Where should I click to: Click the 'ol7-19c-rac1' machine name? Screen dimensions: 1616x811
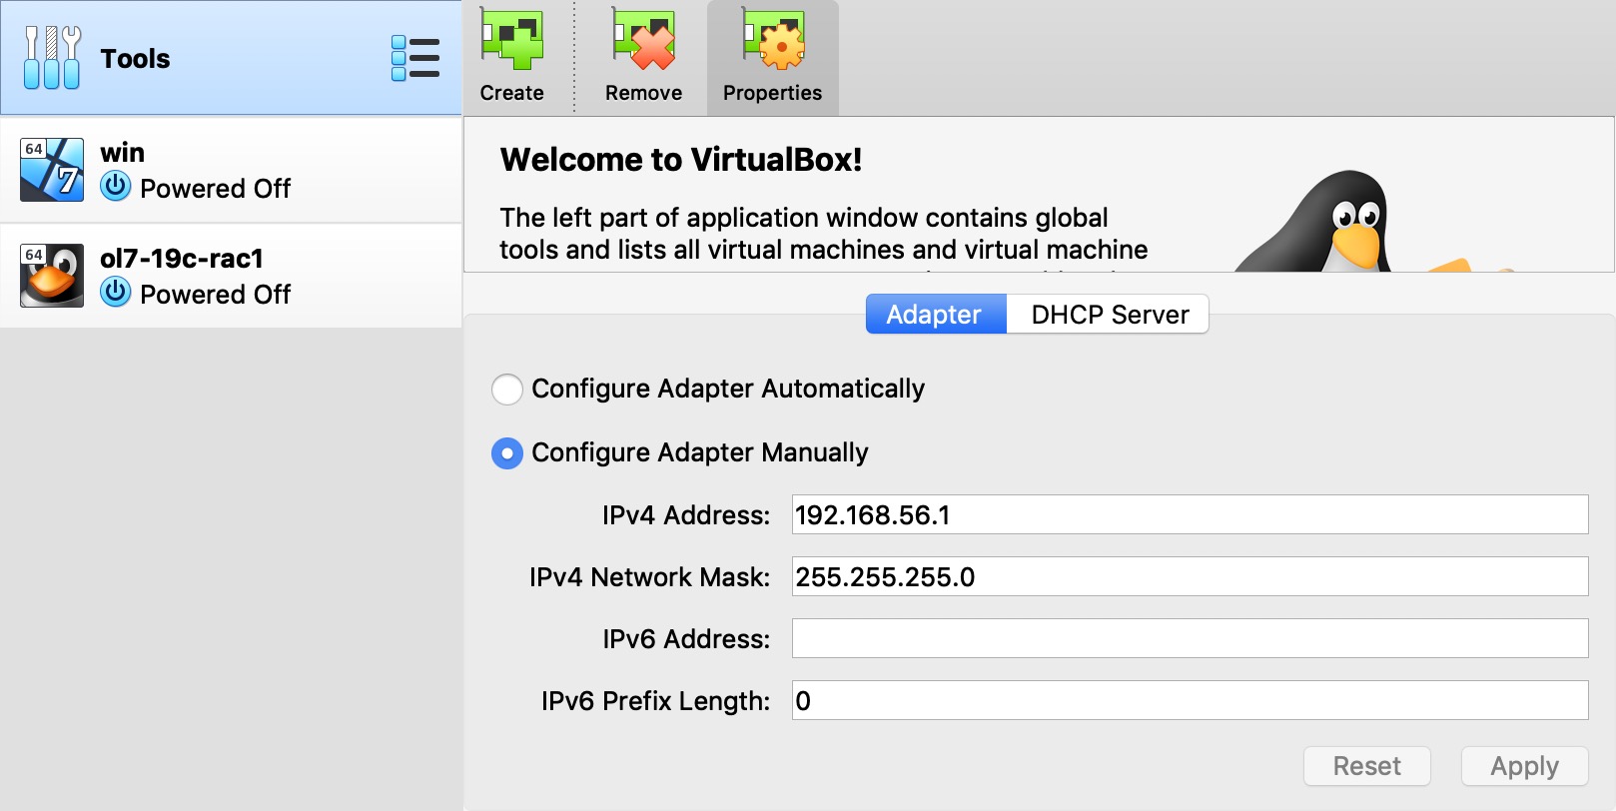point(182,259)
